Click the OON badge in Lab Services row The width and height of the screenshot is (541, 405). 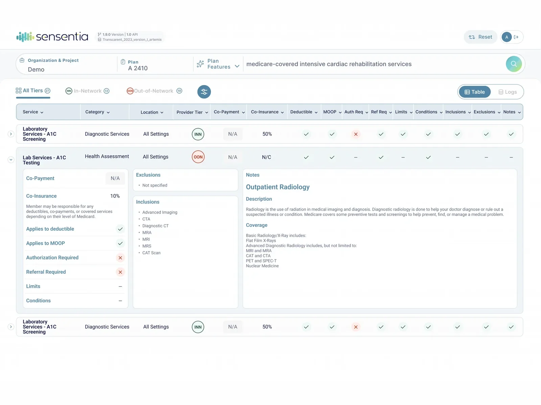tap(198, 157)
